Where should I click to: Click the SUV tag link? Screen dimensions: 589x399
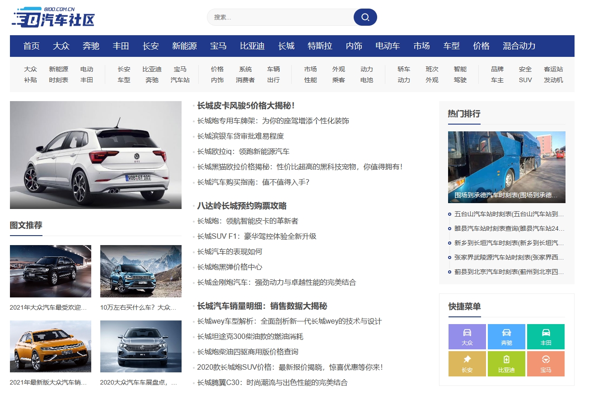(525, 80)
